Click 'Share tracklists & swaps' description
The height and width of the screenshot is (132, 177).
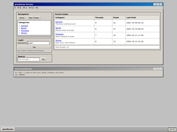(65, 37)
